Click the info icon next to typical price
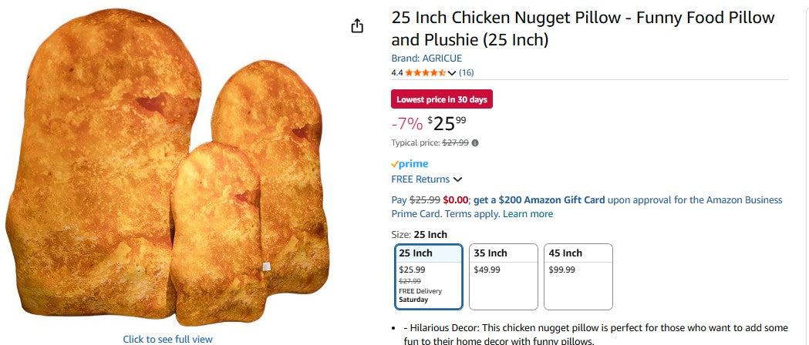Image resolution: width=809 pixels, height=345 pixels. 475,142
